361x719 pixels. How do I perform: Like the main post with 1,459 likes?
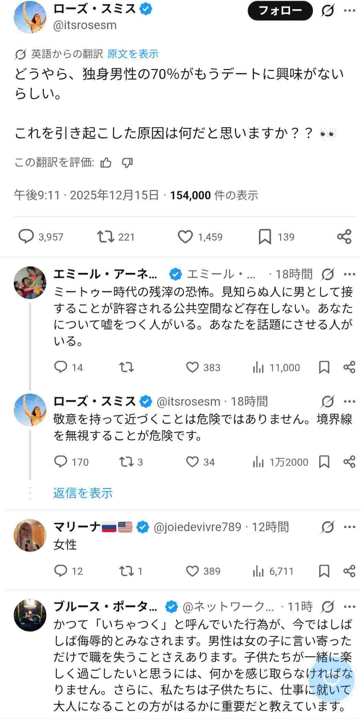pos(185,237)
